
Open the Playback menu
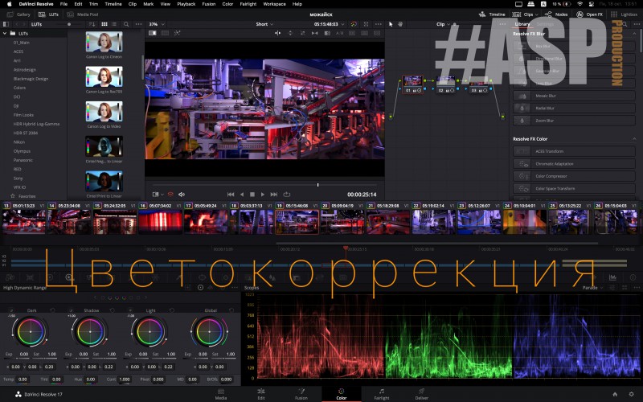(186, 4)
